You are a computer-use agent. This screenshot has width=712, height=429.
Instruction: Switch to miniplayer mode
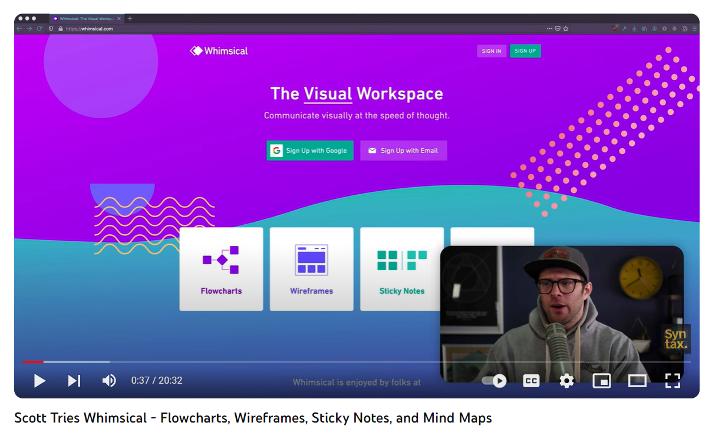coord(601,381)
